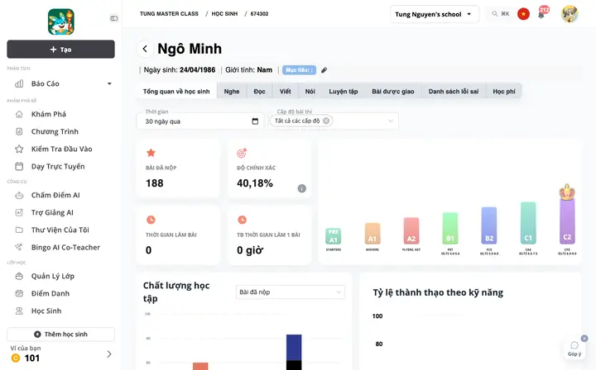Screen dimensions: 596x370
Task: Select the A1 Movers level bar
Action: click(372, 233)
